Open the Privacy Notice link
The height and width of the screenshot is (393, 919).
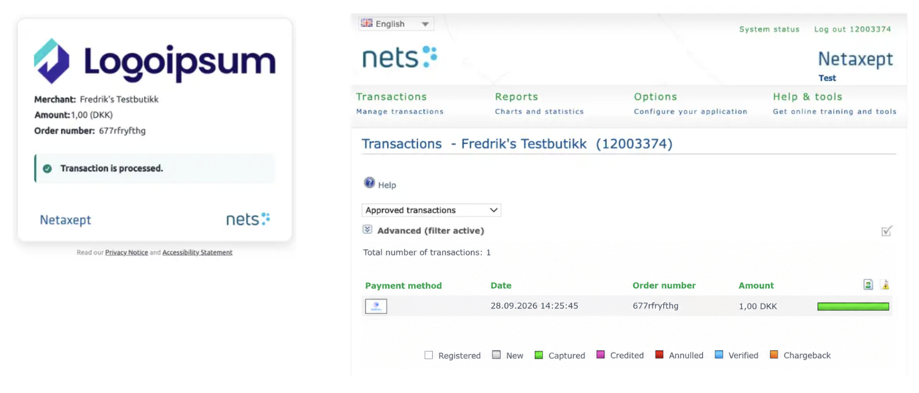126,253
